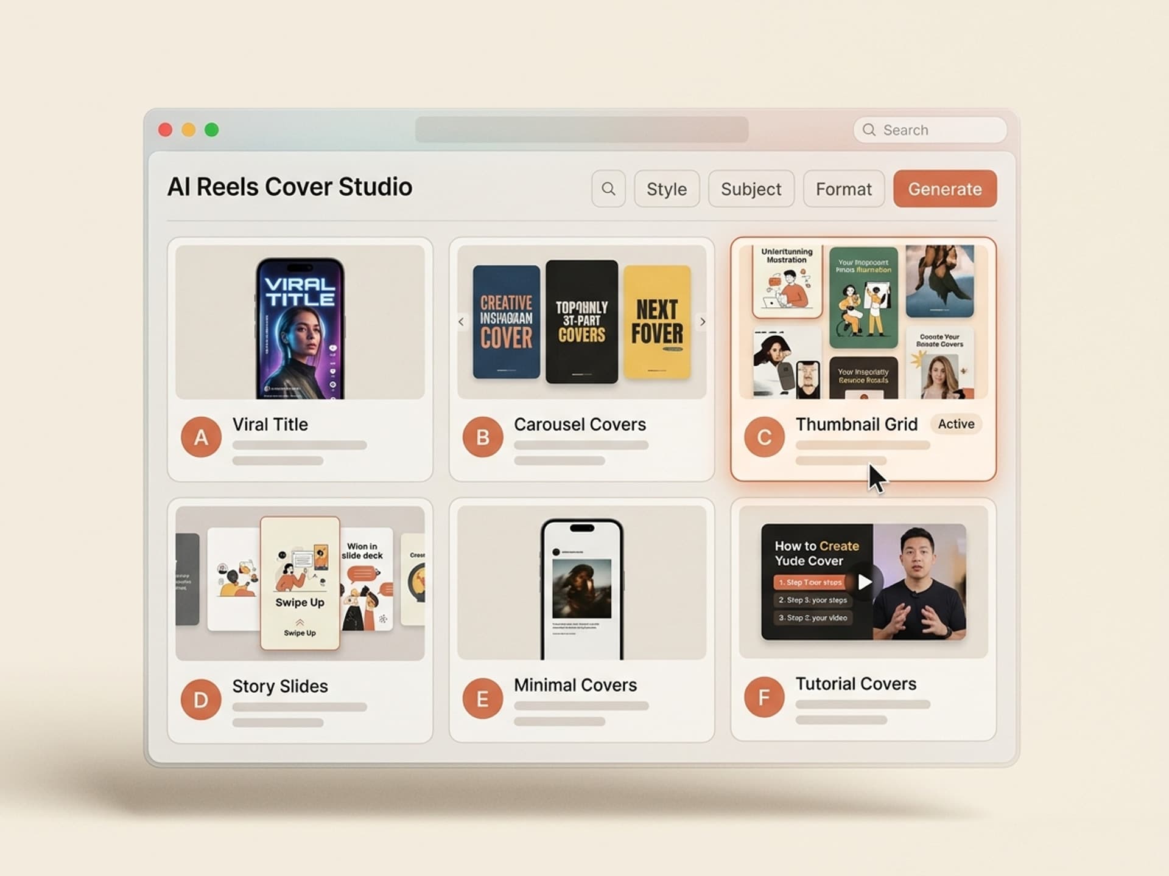Toggle the Active badge on Thumbnail Grid
1169x876 pixels.
click(955, 424)
